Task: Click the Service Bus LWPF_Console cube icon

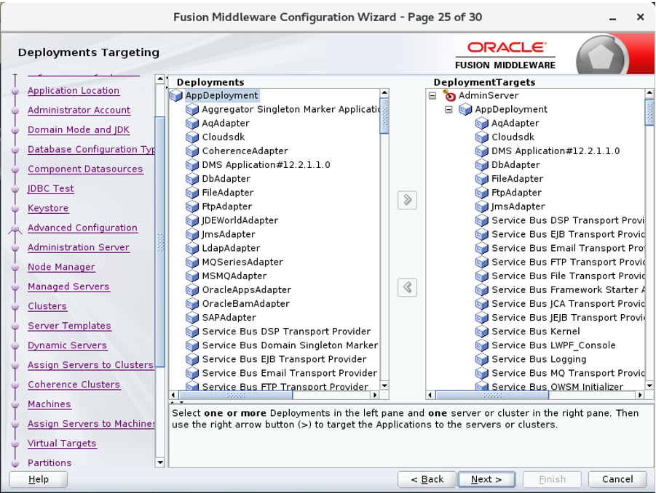Action: click(482, 345)
